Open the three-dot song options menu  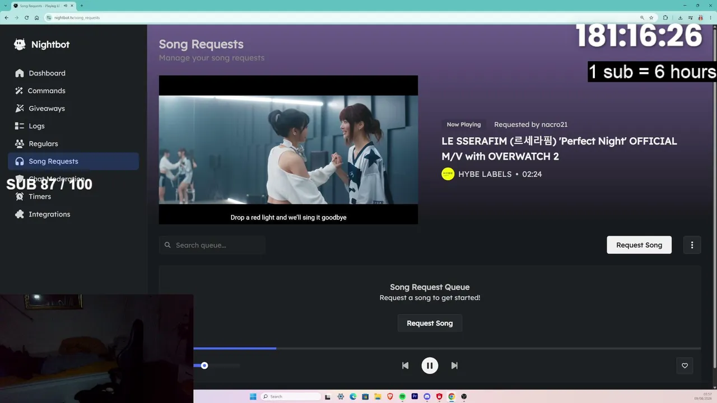point(692,245)
